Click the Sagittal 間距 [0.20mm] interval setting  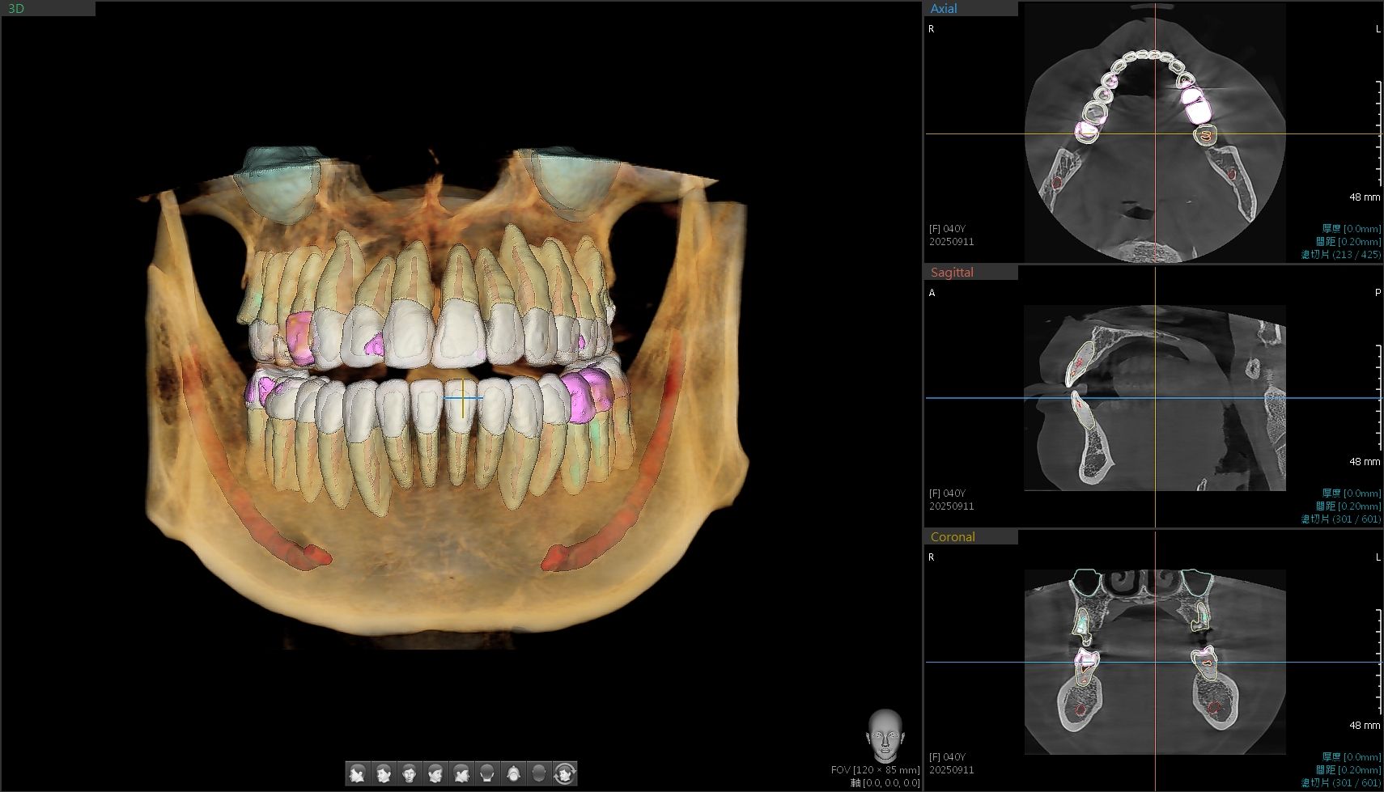point(1348,506)
